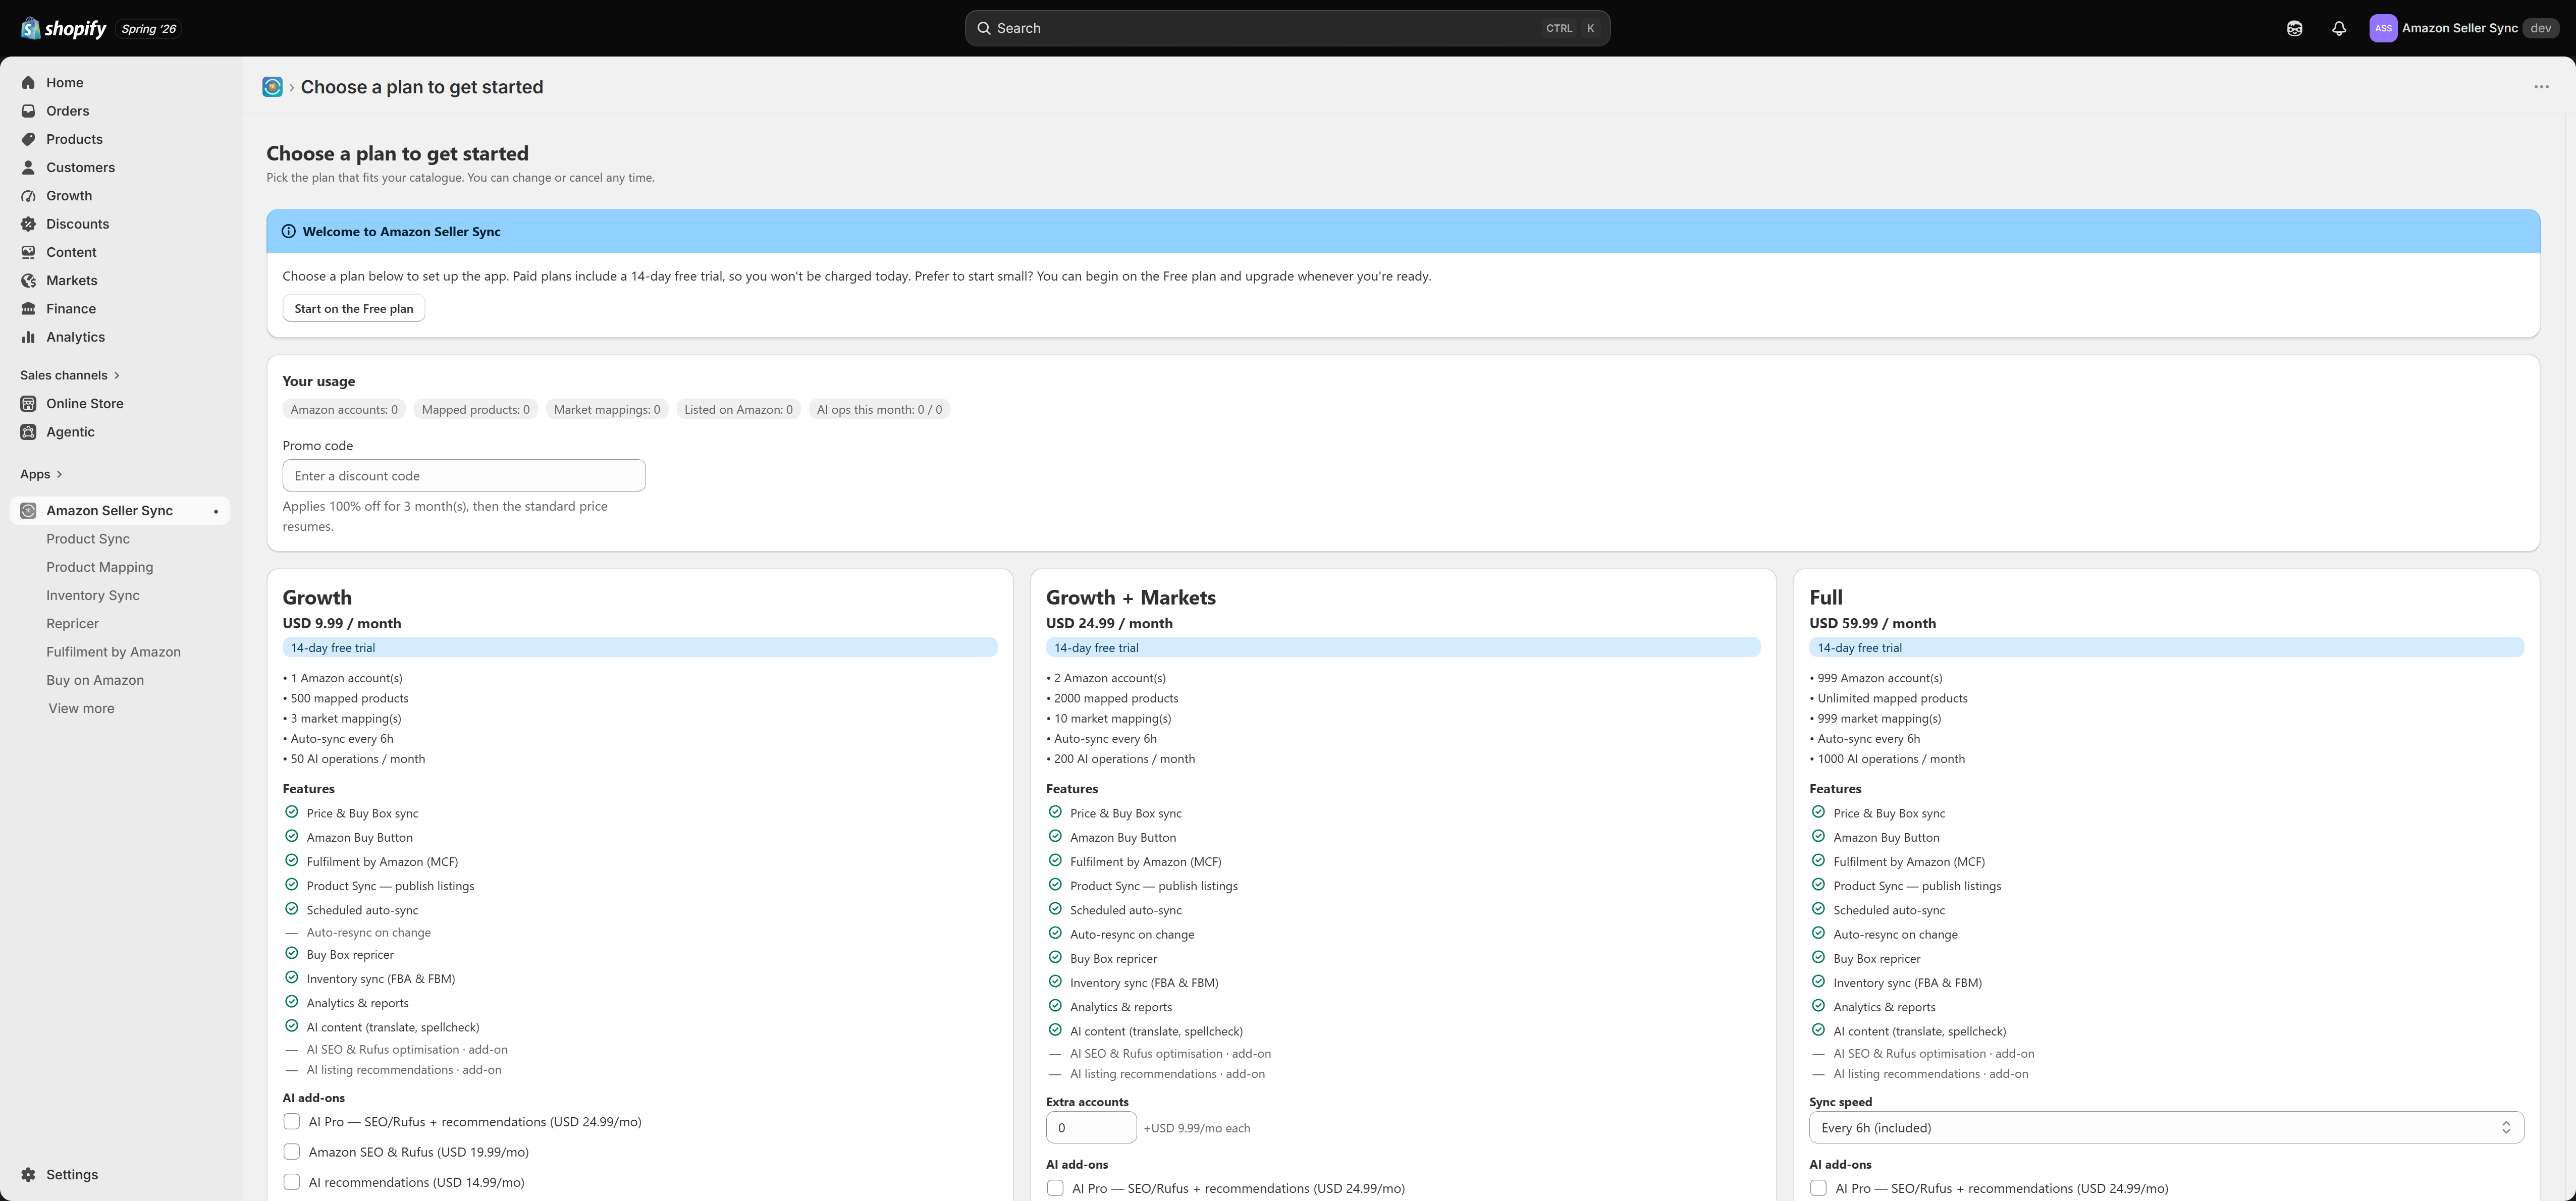
Task: Open Product Mapping submenu item
Action: coord(100,567)
